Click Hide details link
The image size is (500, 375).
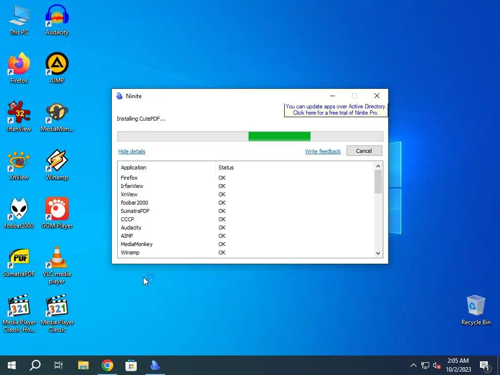click(x=132, y=151)
